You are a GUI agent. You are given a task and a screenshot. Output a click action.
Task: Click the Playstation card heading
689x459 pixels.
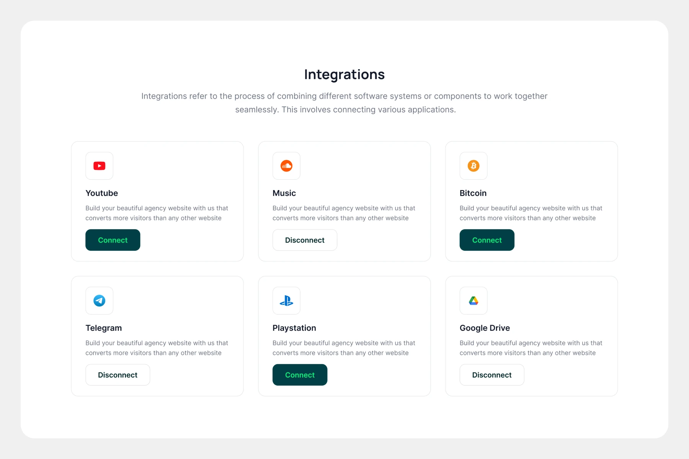tap(294, 328)
